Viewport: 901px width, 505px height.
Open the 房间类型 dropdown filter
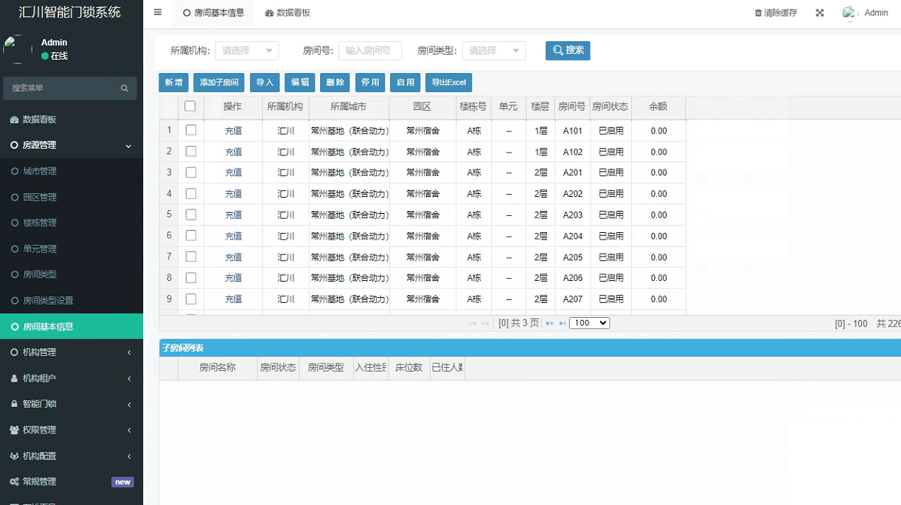[493, 51]
